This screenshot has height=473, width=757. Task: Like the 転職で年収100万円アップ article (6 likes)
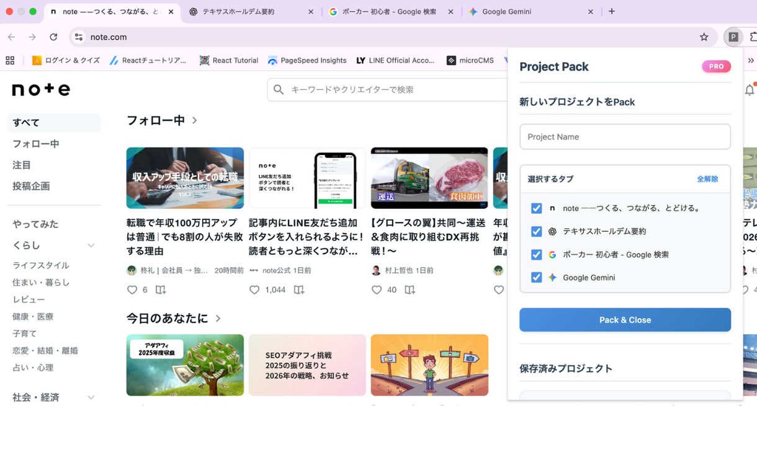[132, 290]
